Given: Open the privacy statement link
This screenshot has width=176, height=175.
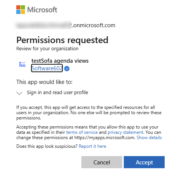Looking at the screenshot, I should pos(125,132).
